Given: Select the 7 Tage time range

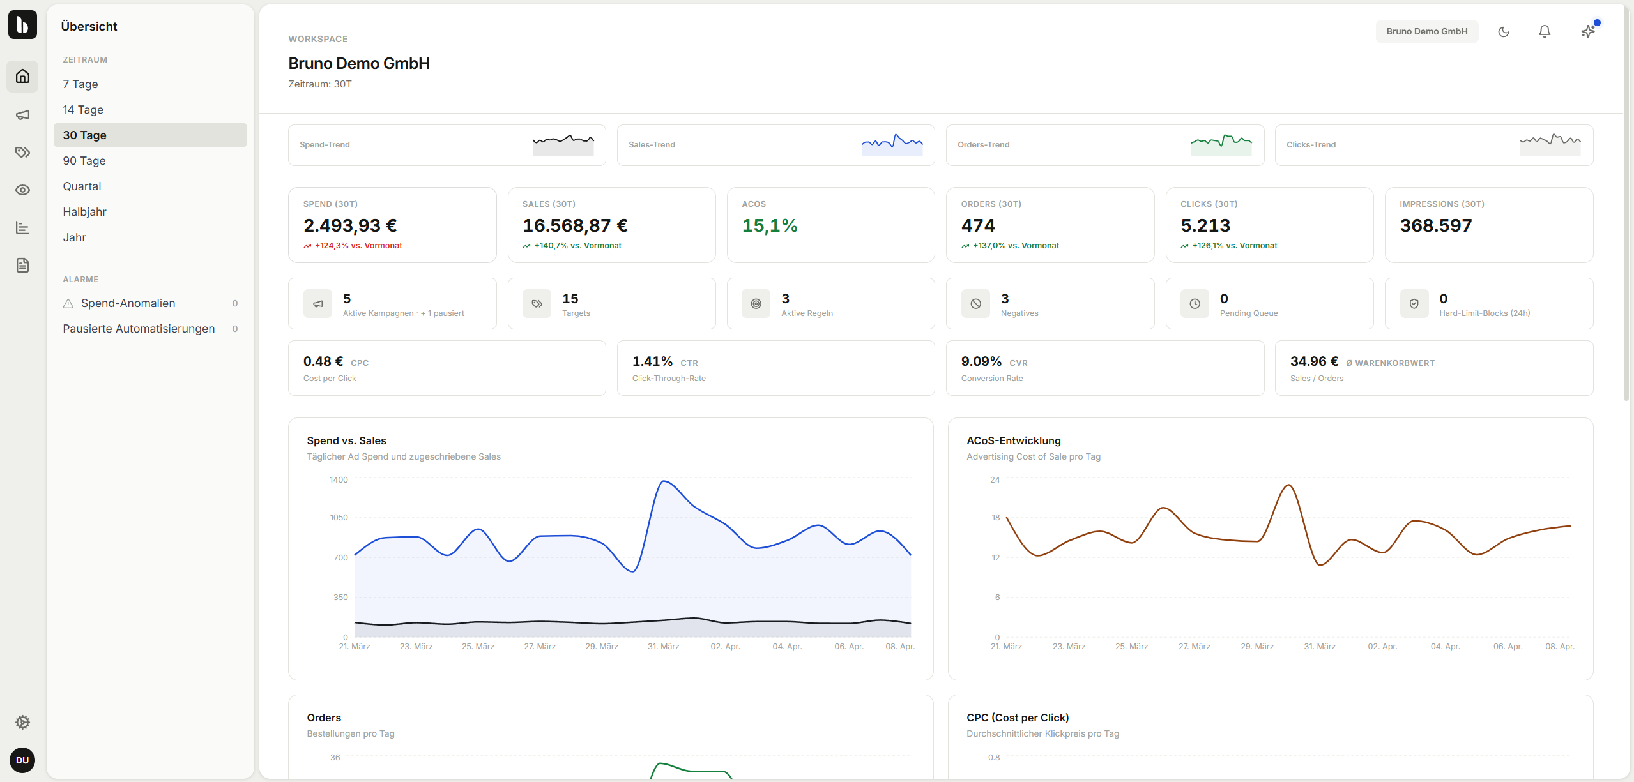Looking at the screenshot, I should point(80,84).
